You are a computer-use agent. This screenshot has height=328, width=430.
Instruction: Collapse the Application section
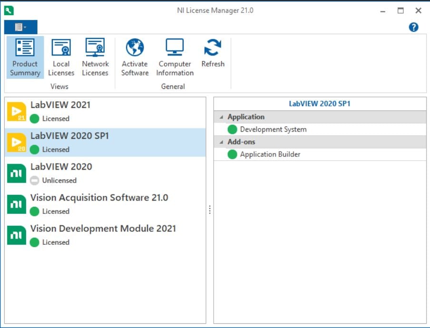point(221,117)
